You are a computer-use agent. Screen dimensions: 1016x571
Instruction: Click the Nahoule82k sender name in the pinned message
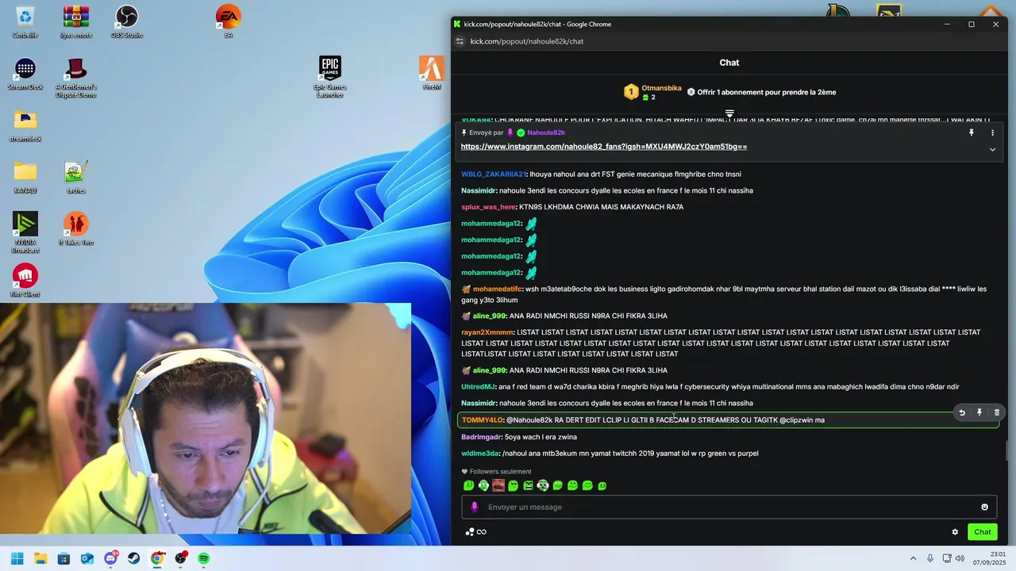coord(546,132)
